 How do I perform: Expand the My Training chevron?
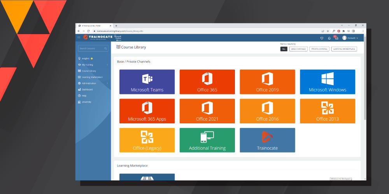pyautogui.click(x=107, y=65)
